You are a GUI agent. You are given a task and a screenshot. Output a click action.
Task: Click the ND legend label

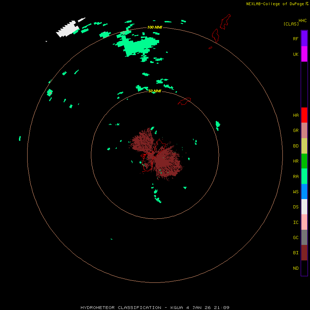tap(296, 268)
